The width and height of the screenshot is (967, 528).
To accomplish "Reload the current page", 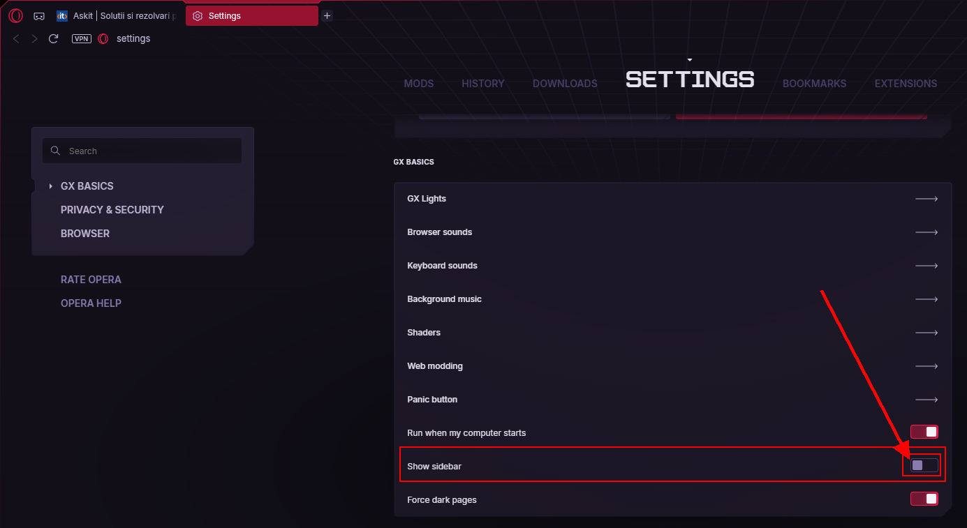I will coord(53,39).
